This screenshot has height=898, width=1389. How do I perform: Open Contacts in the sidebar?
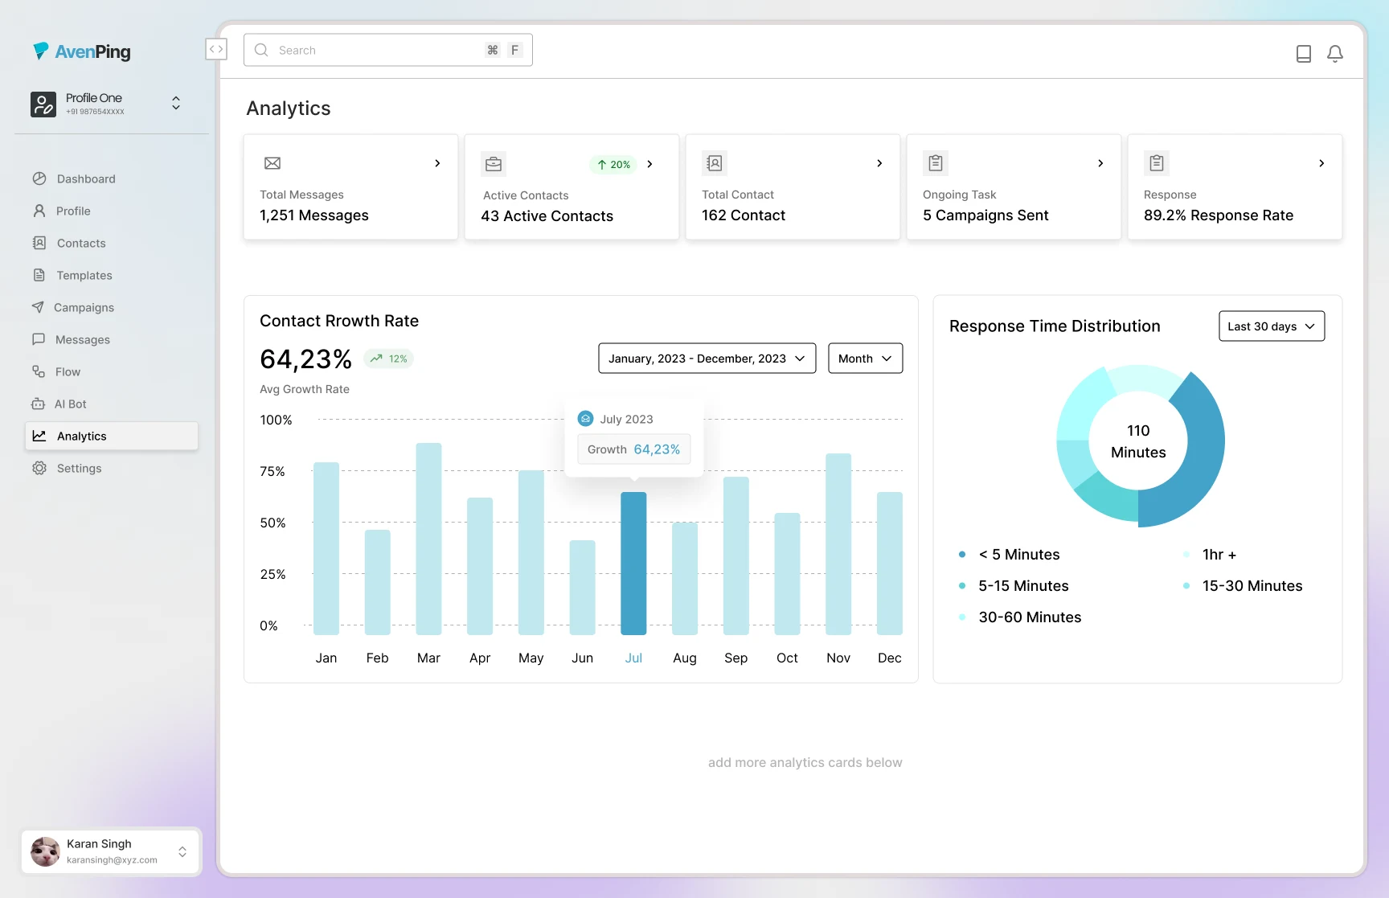[x=112, y=243]
